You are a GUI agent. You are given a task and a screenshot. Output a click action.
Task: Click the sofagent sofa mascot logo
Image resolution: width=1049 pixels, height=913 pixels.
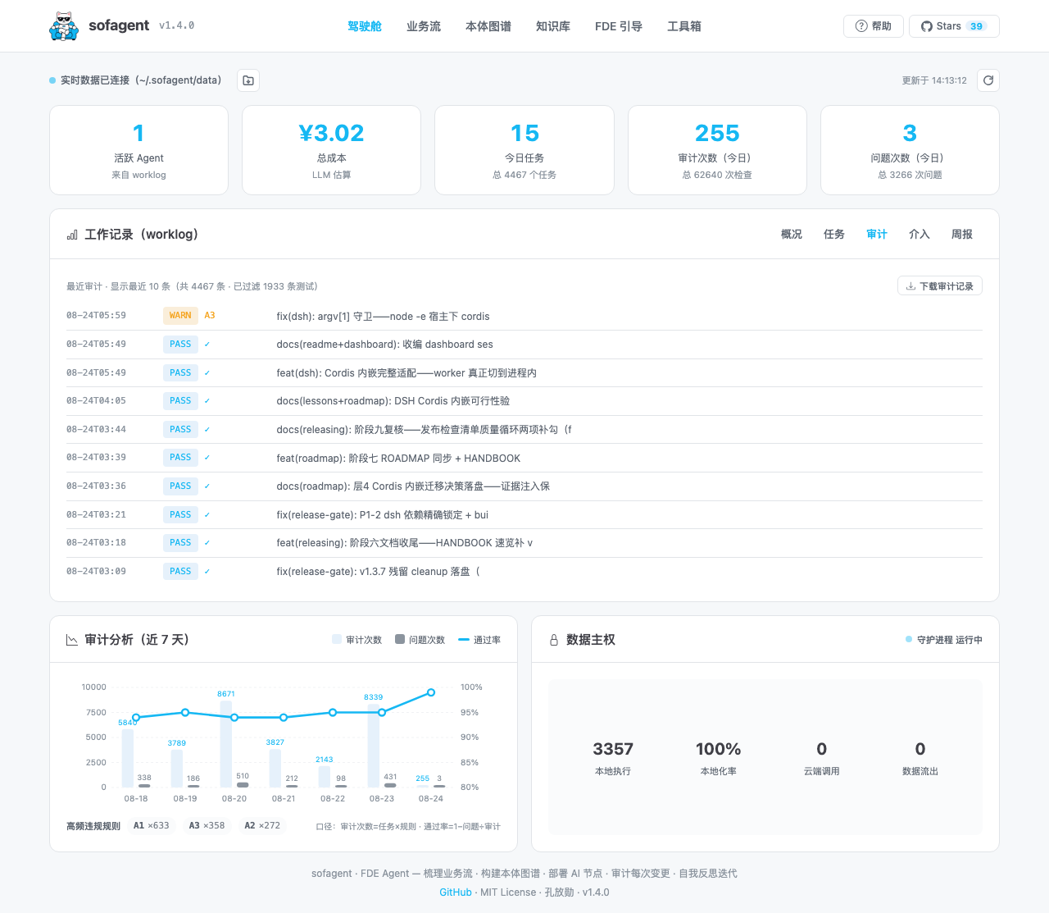point(64,26)
